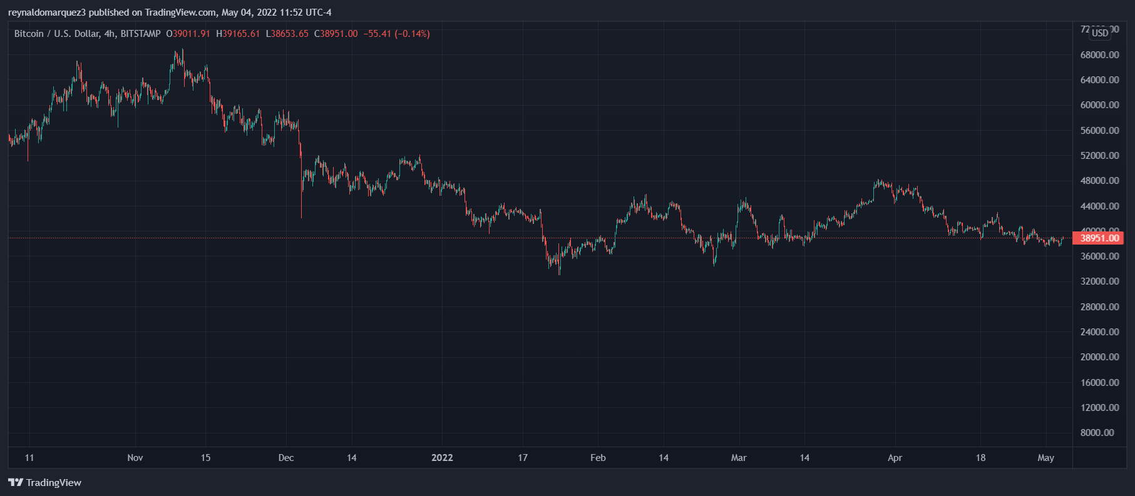Screen dimensions: 1135x496
Task: Open the USD currency selector
Action: point(1100,33)
